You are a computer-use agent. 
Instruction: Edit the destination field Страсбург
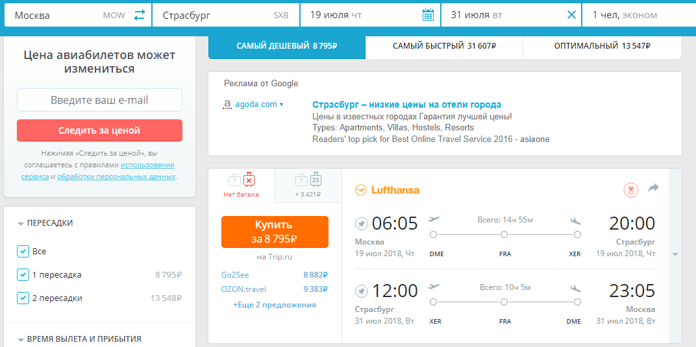225,15
